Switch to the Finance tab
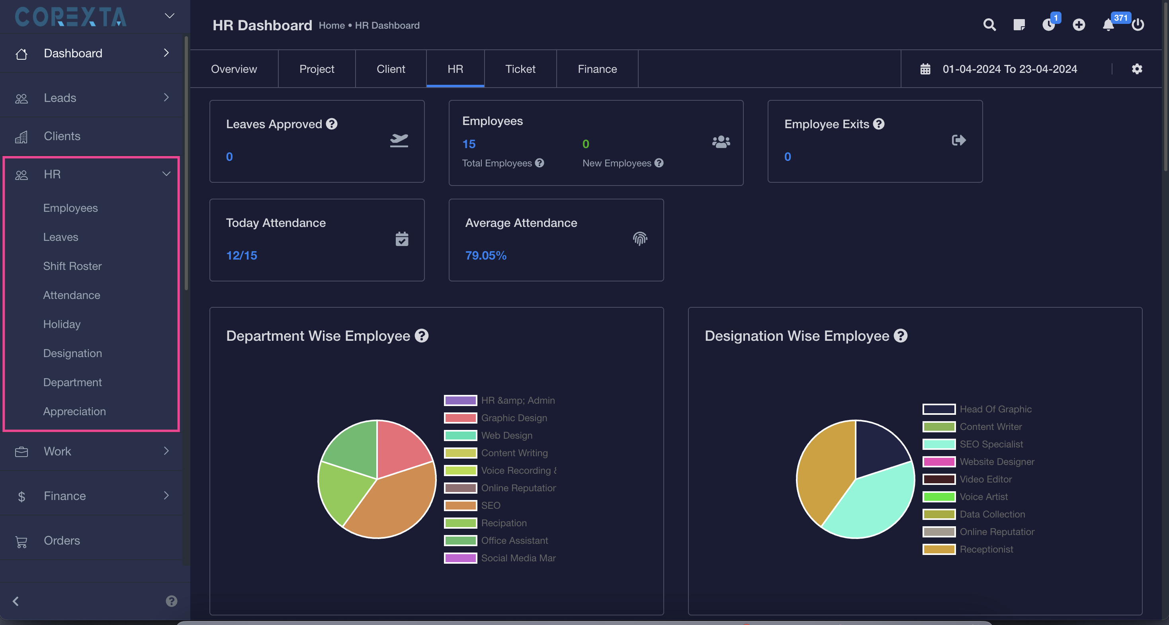Viewport: 1169px width, 625px height. pos(597,69)
